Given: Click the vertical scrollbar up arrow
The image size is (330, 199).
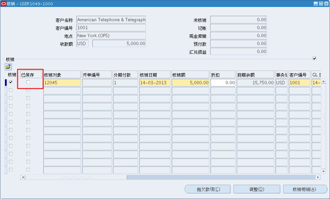Looking at the screenshot, I should [324, 81].
